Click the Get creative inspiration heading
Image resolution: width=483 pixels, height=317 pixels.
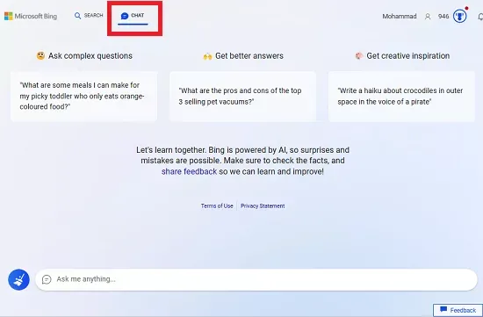click(402, 55)
